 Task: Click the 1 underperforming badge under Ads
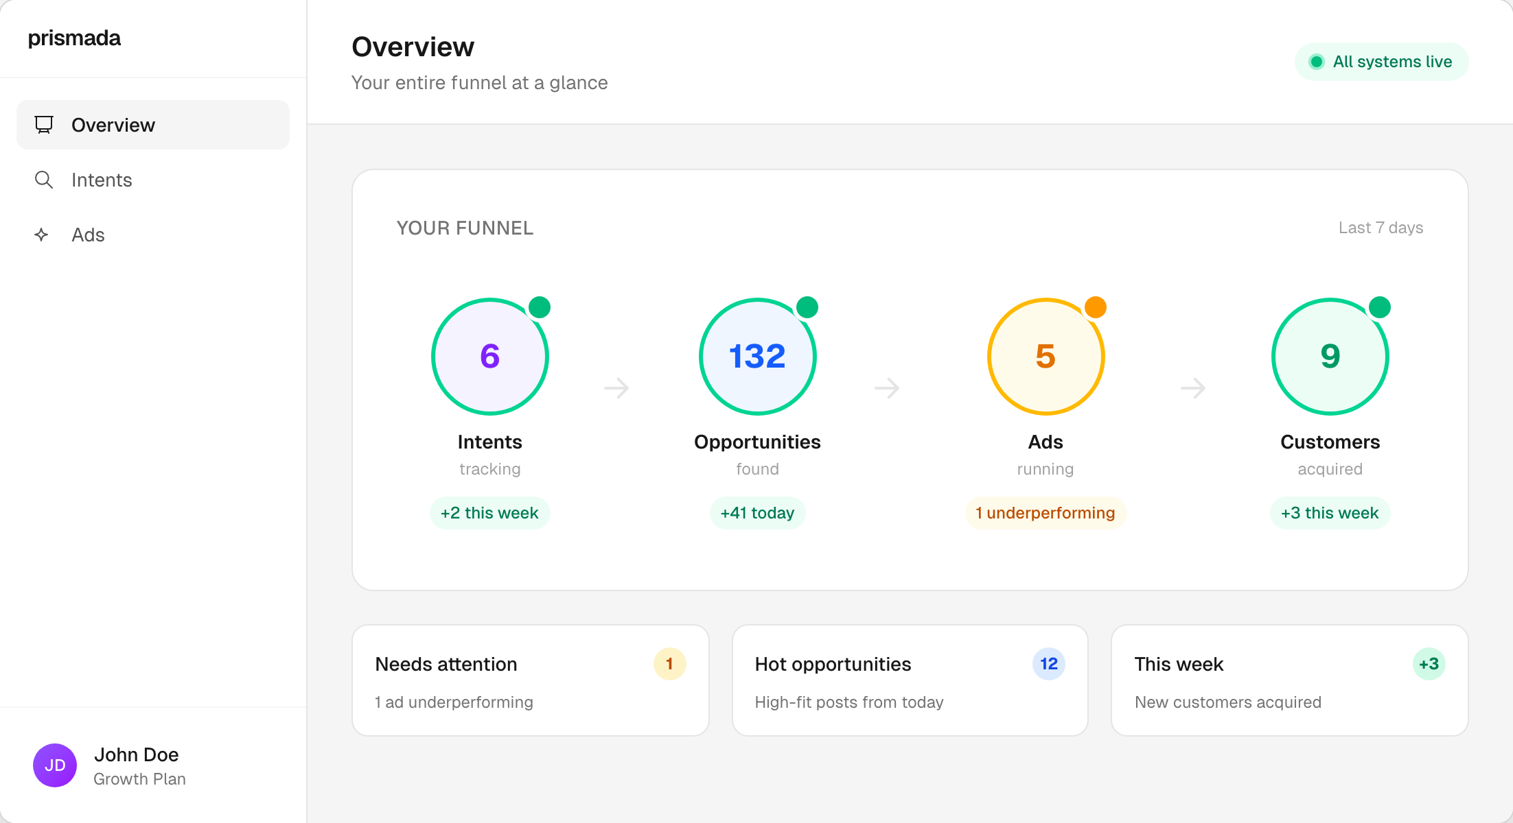click(1045, 512)
